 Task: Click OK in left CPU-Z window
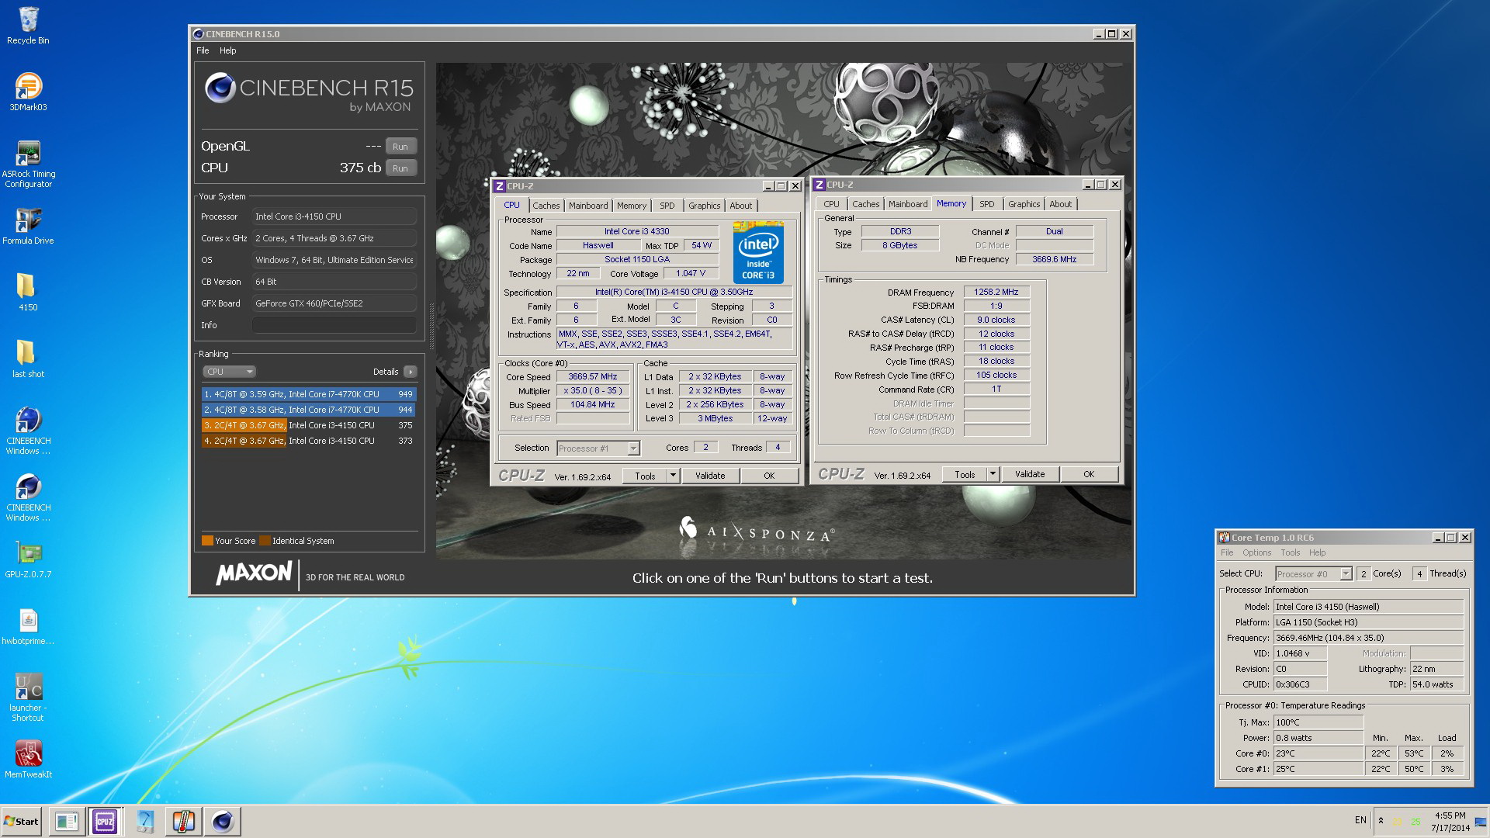pyautogui.click(x=769, y=476)
